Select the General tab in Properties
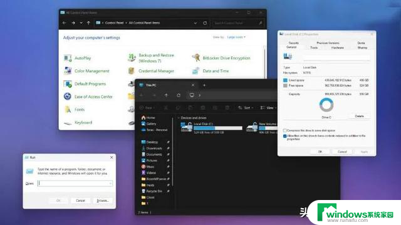 tap(291, 47)
